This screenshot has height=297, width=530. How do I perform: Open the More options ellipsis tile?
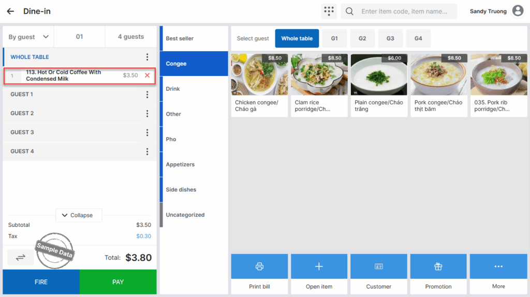[498, 267]
